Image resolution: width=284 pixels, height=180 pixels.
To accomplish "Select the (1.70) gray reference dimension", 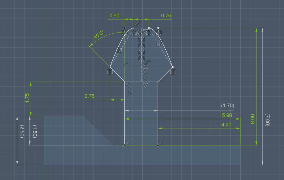I will tap(228, 106).
